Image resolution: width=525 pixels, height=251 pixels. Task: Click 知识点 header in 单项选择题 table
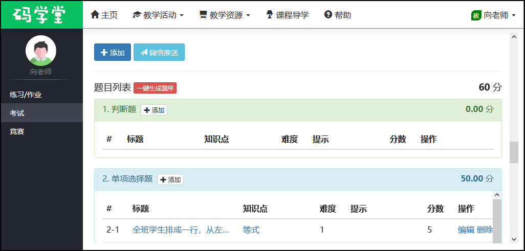click(255, 209)
